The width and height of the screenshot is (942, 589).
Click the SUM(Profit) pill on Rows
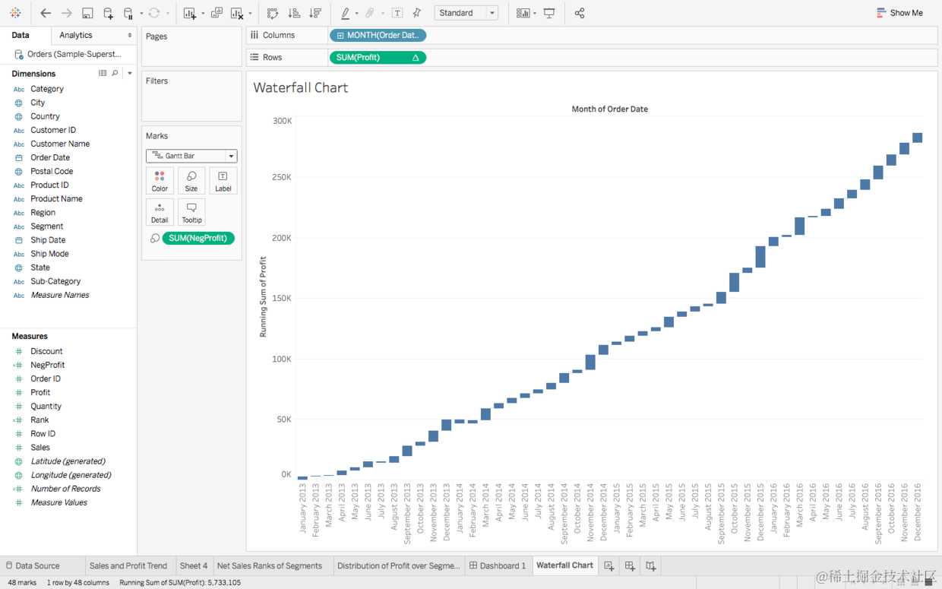[x=378, y=58]
